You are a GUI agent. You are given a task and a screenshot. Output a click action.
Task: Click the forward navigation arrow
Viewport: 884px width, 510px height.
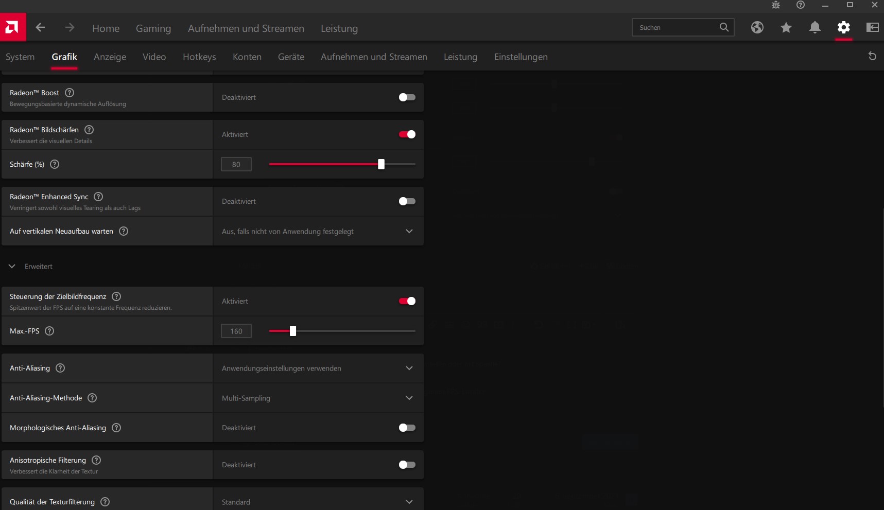[69, 28]
